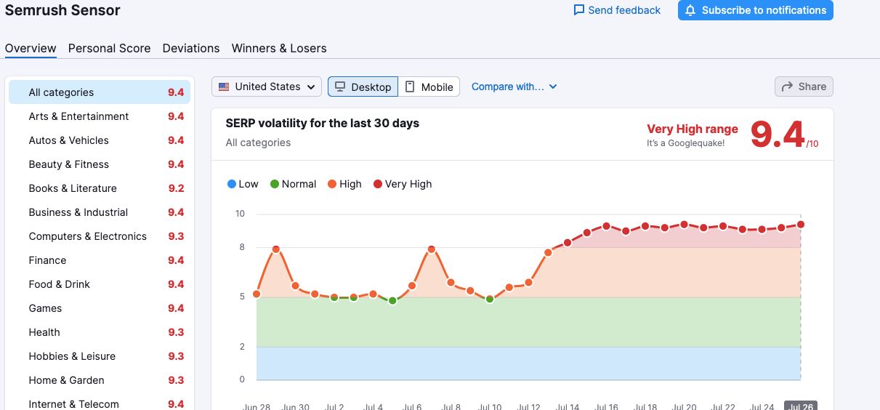Image resolution: width=880 pixels, height=410 pixels.
Task: Open the United States country dropdown
Action: point(267,87)
